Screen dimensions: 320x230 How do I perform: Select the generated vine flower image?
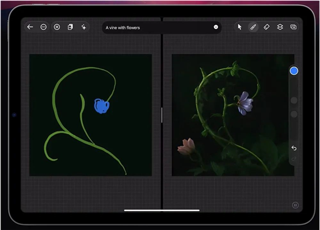233,115
